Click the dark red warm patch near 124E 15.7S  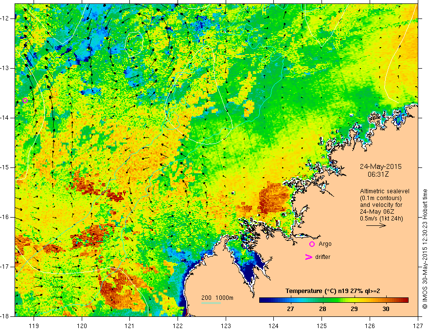point(273,198)
